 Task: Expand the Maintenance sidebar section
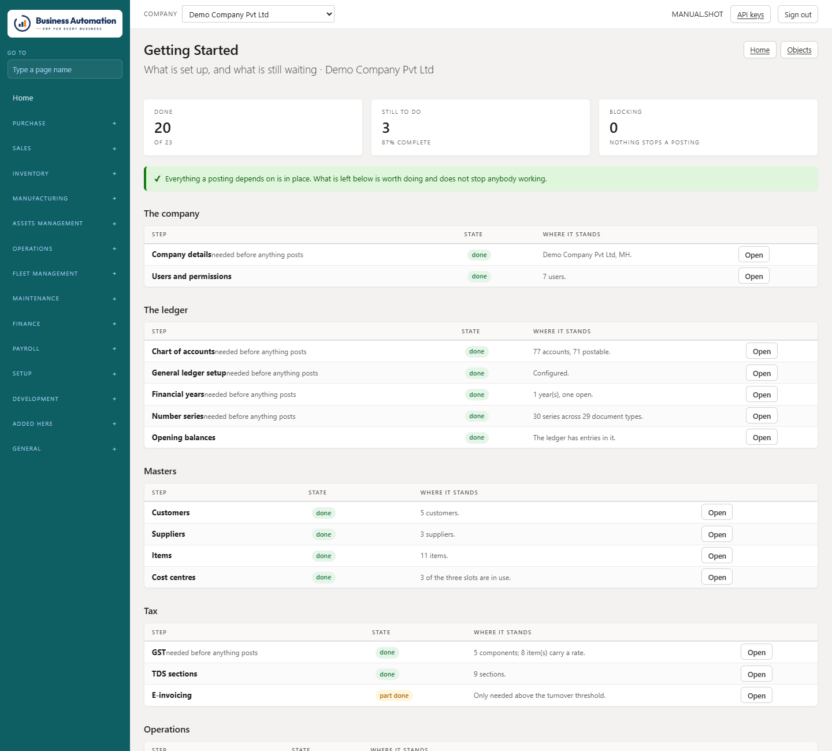(65, 299)
